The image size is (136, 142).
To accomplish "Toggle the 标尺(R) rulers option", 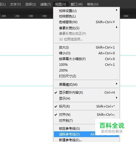I will point(86,106).
